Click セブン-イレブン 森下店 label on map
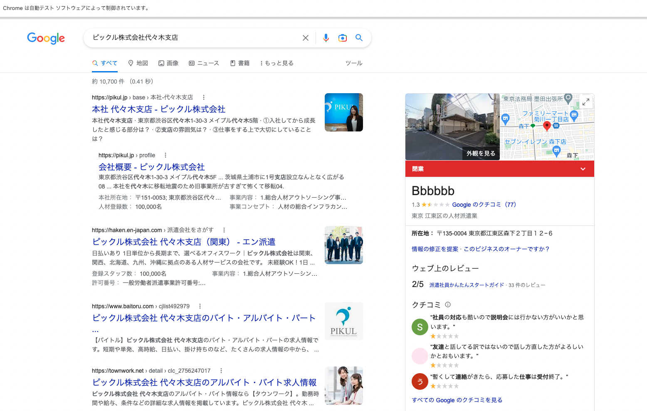This screenshot has width=647, height=411. point(535,142)
